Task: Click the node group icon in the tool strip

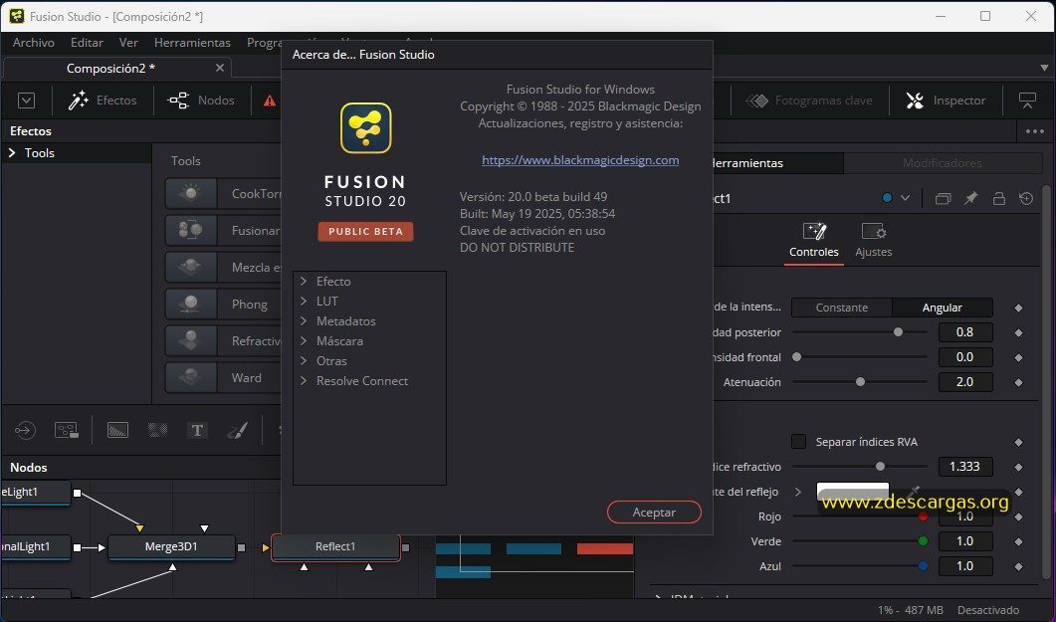Action: click(66, 430)
